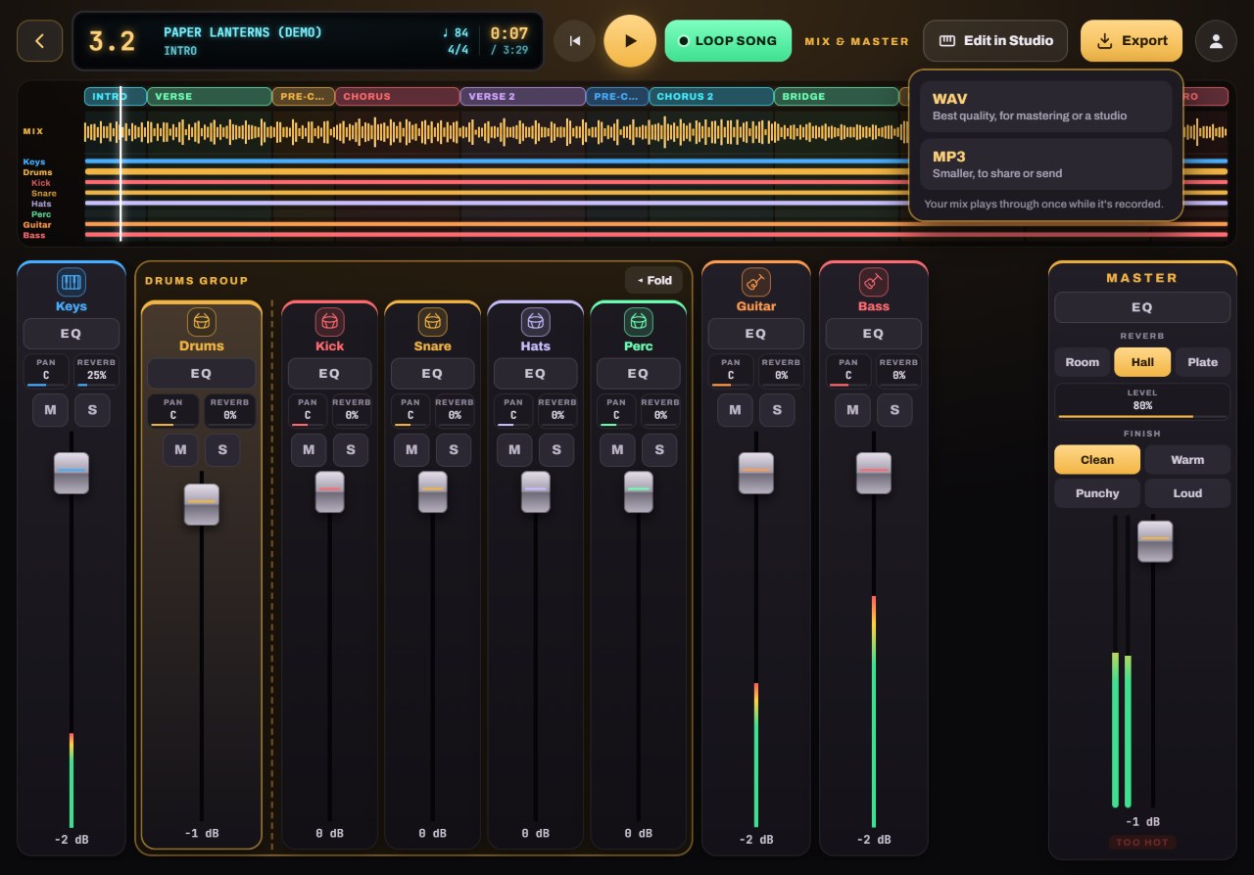Click the Bass instrument icon
The height and width of the screenshot is (875, 1254).
point(873,282)
